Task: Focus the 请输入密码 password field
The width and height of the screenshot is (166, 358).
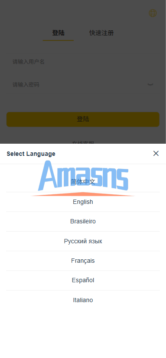Action: point(77,85)
